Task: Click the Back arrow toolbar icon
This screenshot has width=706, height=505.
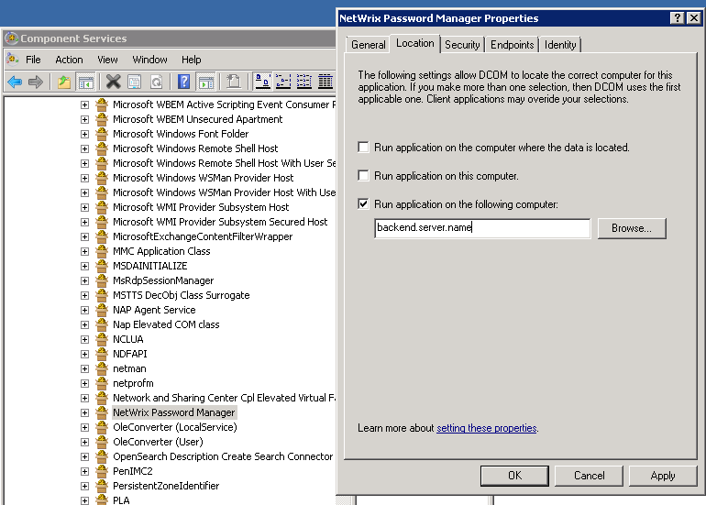Action: pos(15,82)
